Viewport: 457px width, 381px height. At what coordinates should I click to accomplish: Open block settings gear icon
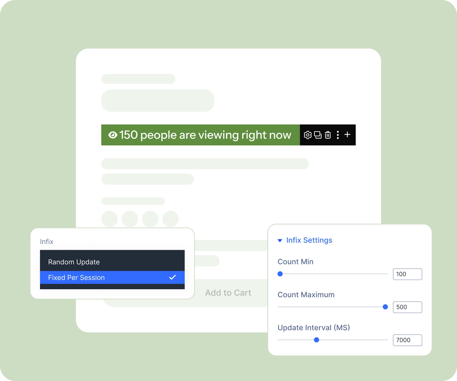[x=308, y=135]
